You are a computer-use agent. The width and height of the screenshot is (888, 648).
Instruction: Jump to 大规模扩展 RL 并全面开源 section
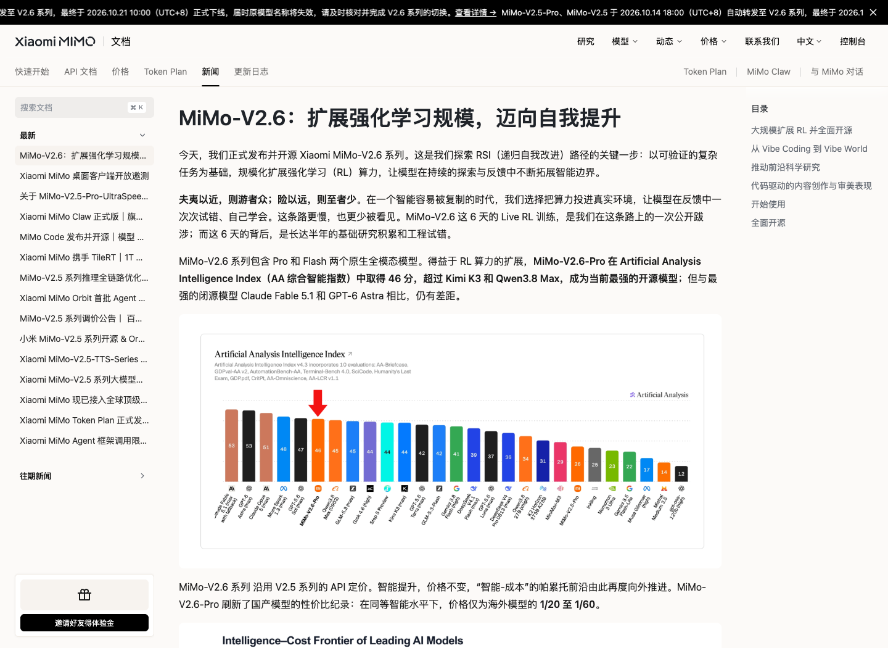click(802, 130)
